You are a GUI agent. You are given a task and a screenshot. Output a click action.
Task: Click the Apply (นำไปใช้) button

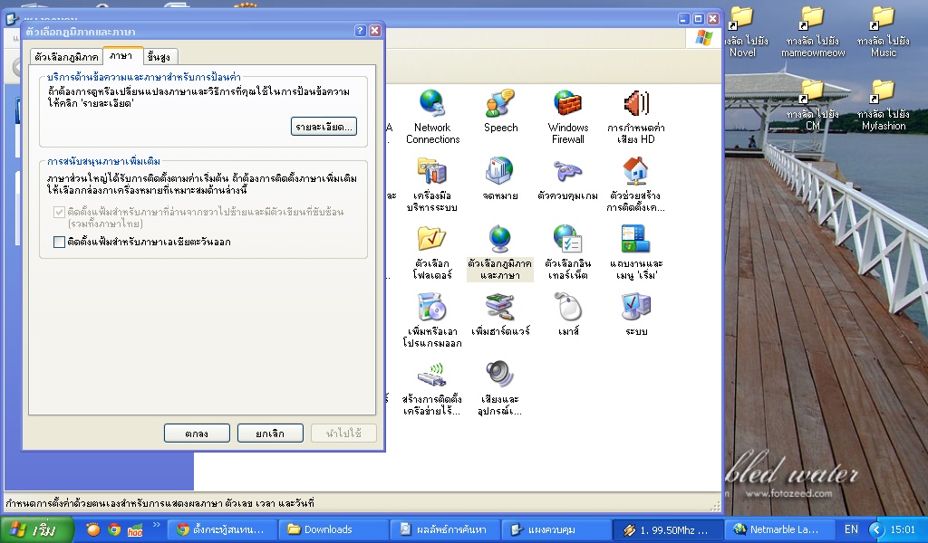[x=343, y=433]
